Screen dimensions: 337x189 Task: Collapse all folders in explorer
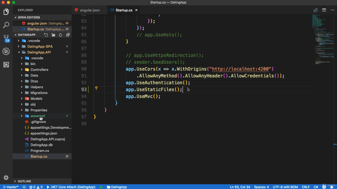68,35
